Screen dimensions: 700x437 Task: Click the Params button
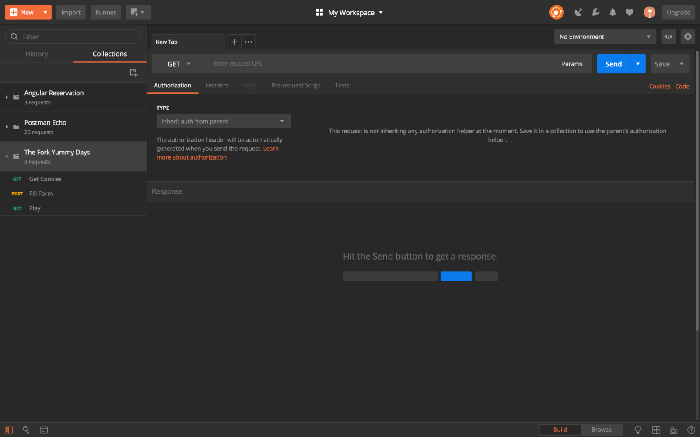click(x=572, y=64)
